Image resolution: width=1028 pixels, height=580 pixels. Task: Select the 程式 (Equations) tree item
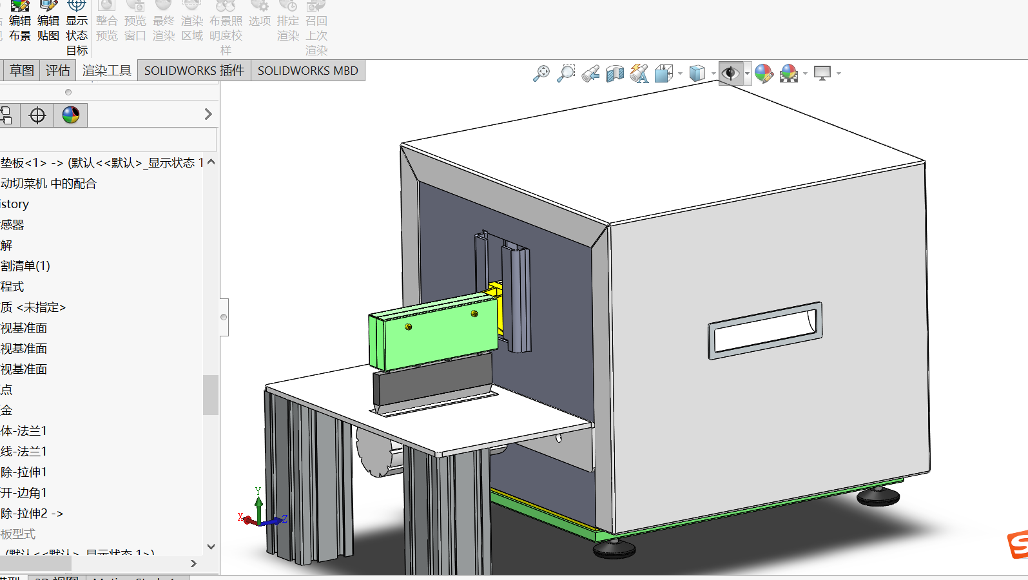[12, 287]
